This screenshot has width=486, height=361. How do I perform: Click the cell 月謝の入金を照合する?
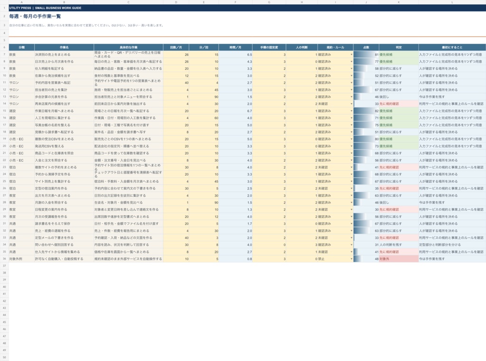coord(64,202)
